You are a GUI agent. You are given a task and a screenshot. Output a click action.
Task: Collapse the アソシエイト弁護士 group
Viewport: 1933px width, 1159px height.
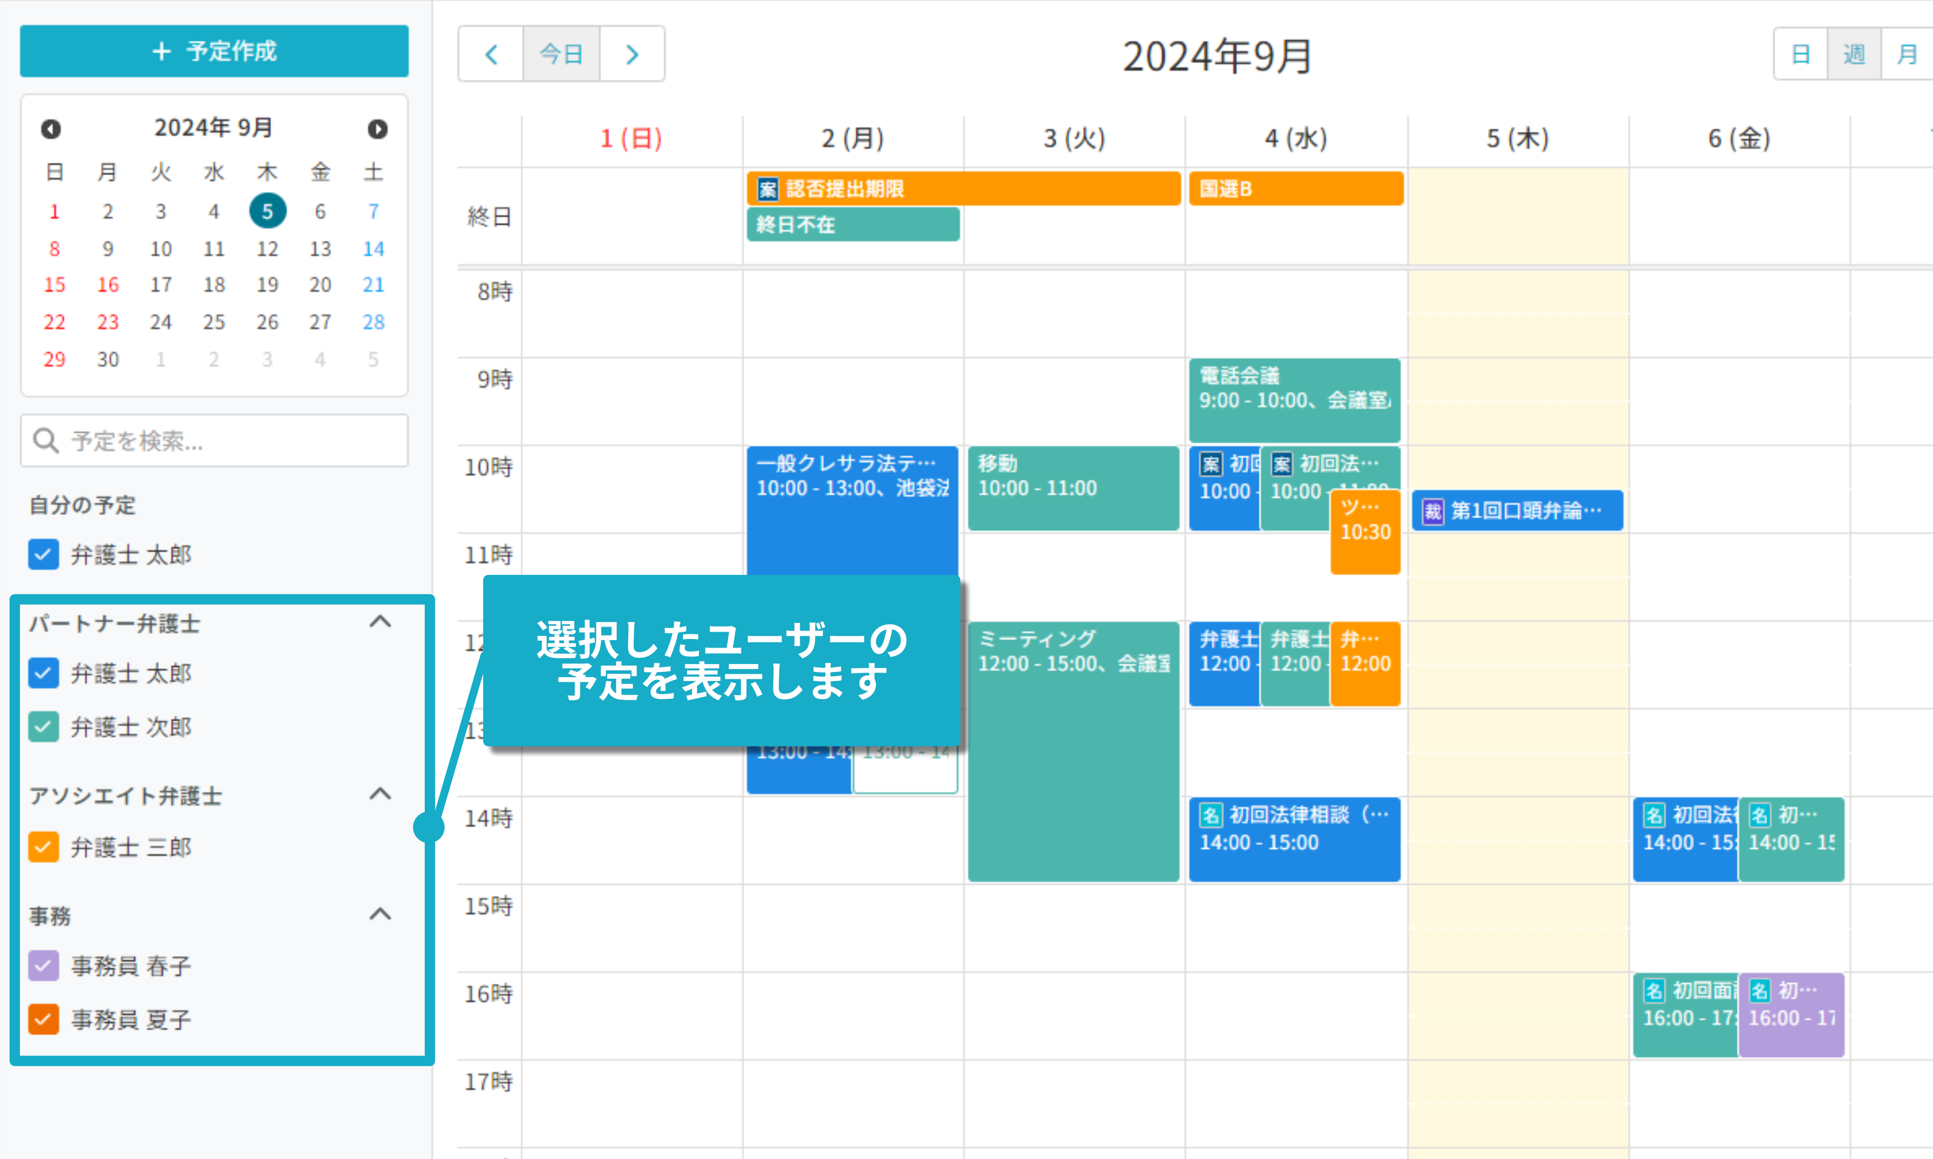tap(381, 795)
